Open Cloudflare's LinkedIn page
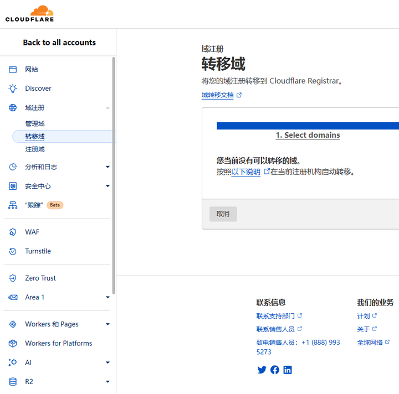The image size is (399, 394). pos(288,370)
